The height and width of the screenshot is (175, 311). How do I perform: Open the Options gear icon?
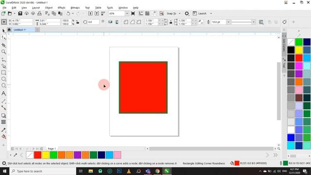[187, 14]
